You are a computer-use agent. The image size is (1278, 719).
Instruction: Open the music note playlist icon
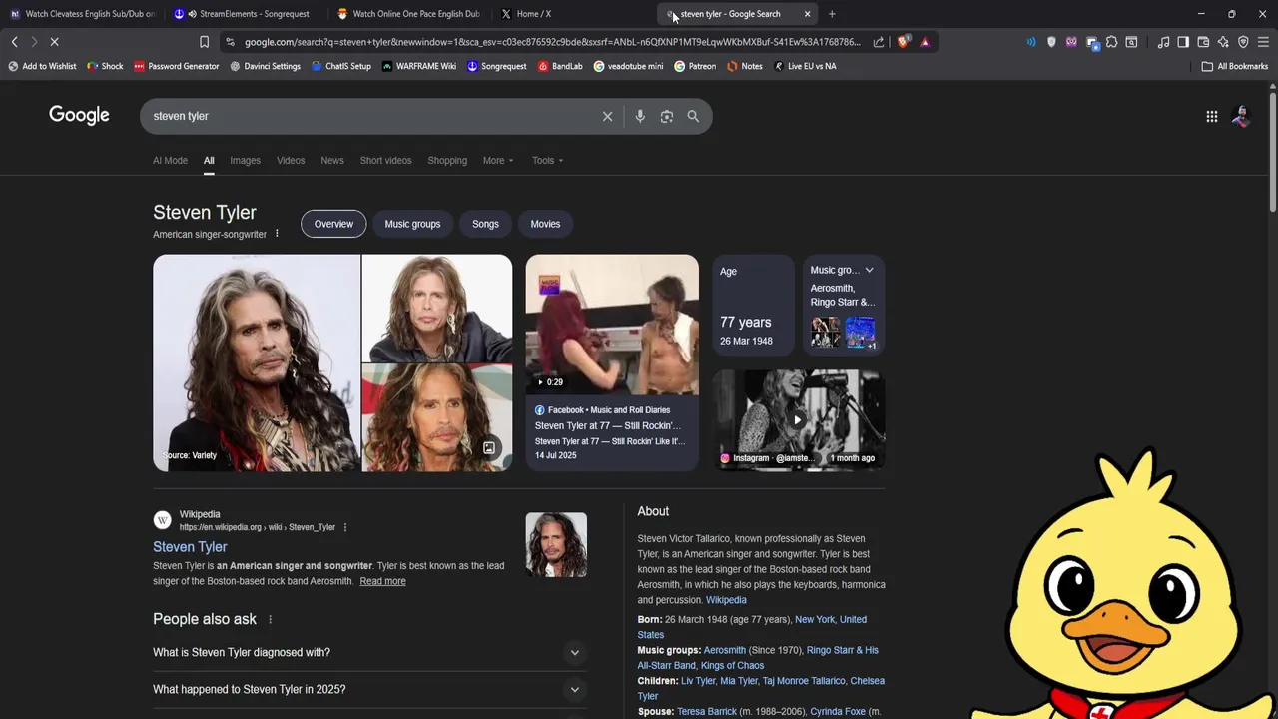(1163, 42)
